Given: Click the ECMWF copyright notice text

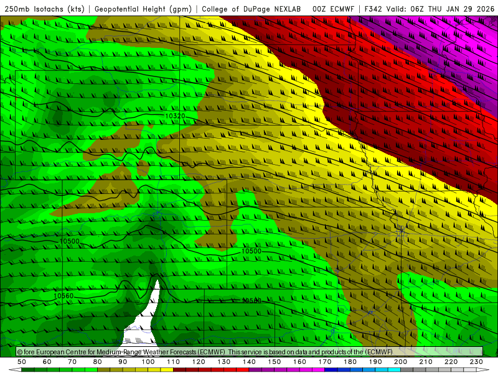Looking at the screenshot, I should pos(205,352).
